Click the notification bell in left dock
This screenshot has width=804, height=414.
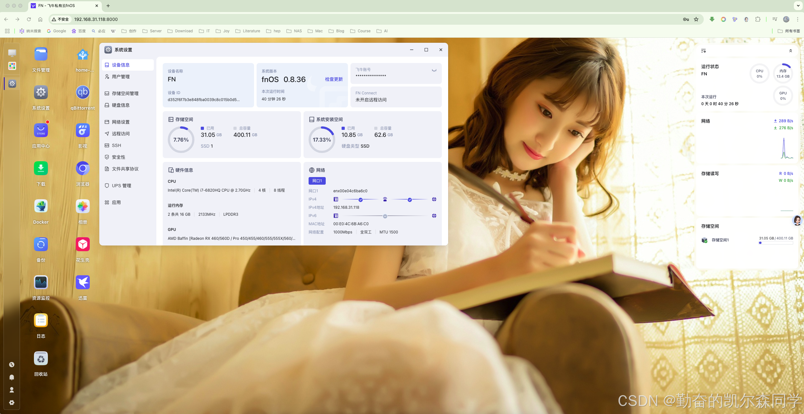click(x=12, y=377)
